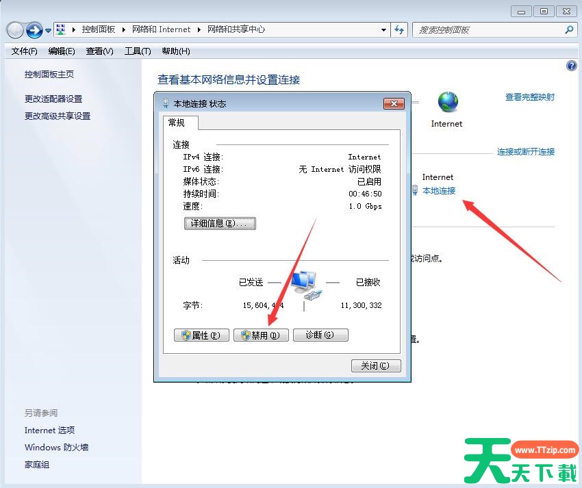This screenshot has width=582, height=488.
Task: Open recent pages dropdown arrow
Action: (x=49, y=31)
